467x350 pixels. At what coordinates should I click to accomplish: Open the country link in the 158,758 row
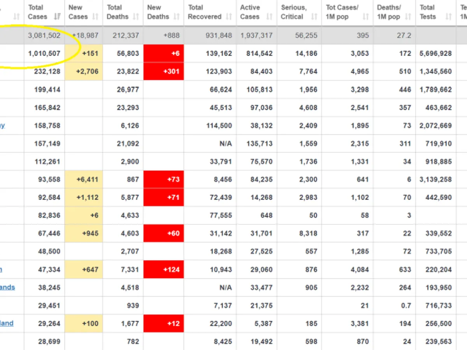point(2,125)
